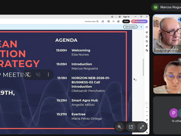This screenshot has height=136, width=181.
Task: Open the Acrobat apps and news icon
Action: click(x=120, y=17)
